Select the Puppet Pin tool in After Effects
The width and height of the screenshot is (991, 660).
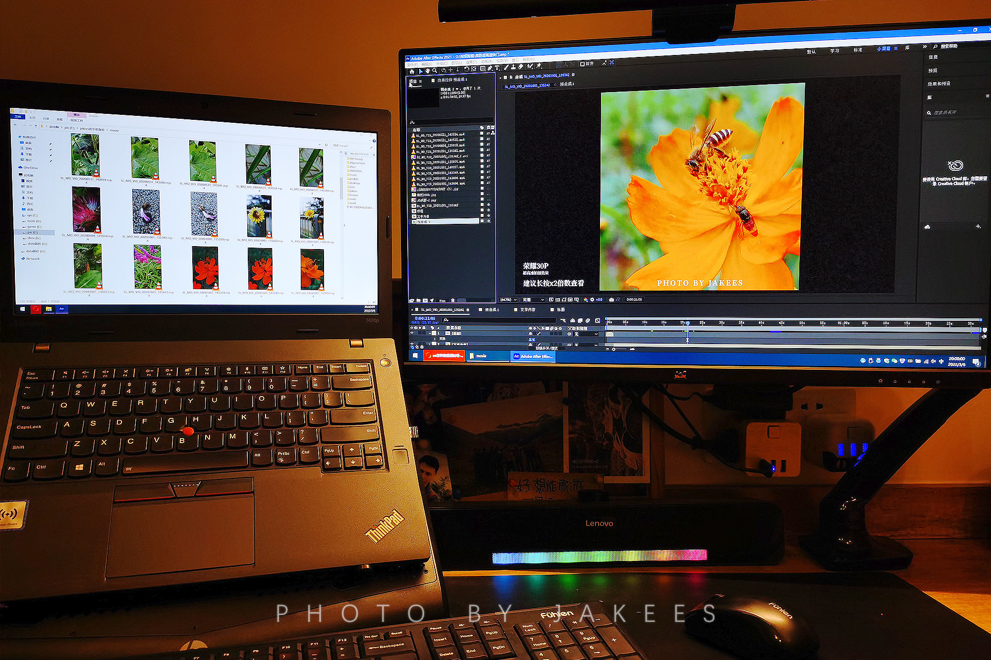pyautogui.click(x=539, y=66)
